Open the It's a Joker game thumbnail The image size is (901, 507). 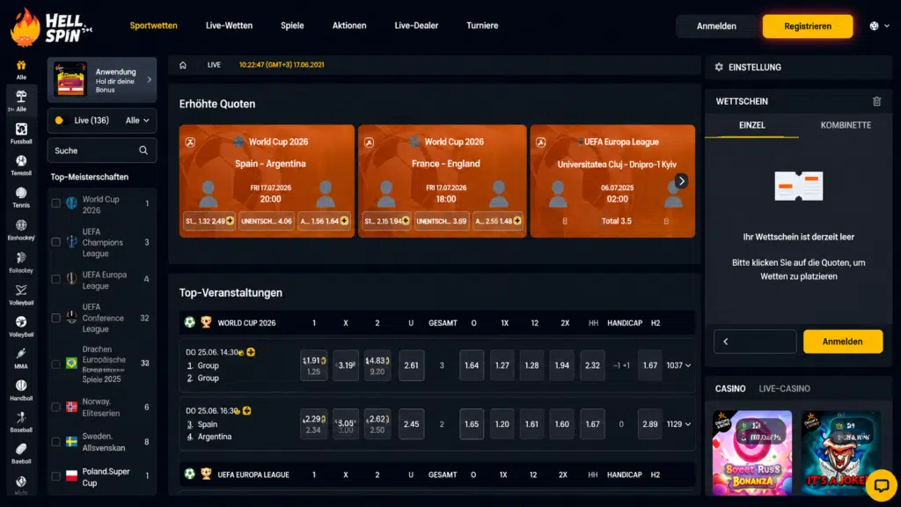(840, 452)
